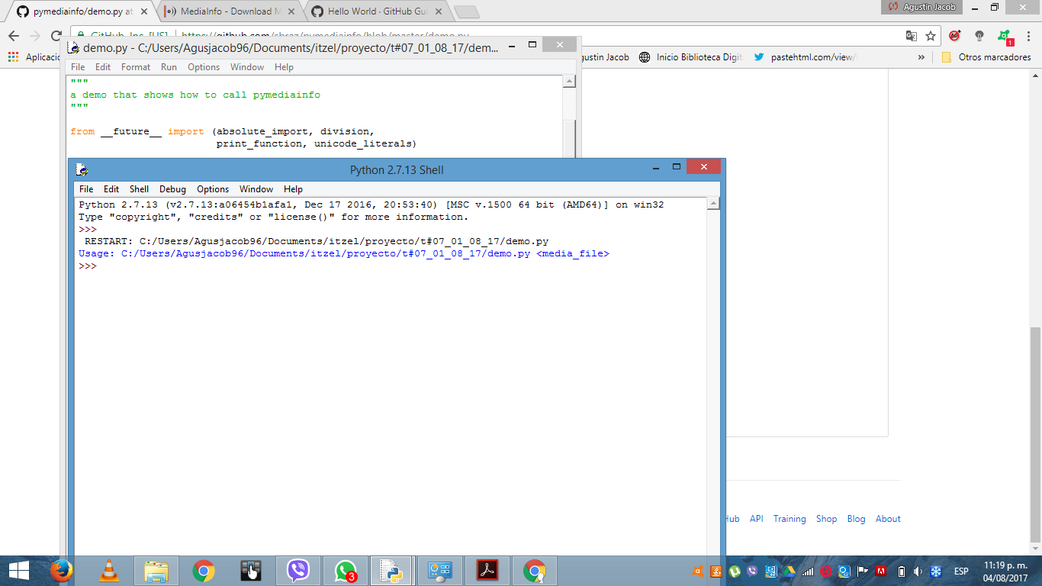Launch Viber from the taskbar
The image size is (1042, 586).
[297, 570]
